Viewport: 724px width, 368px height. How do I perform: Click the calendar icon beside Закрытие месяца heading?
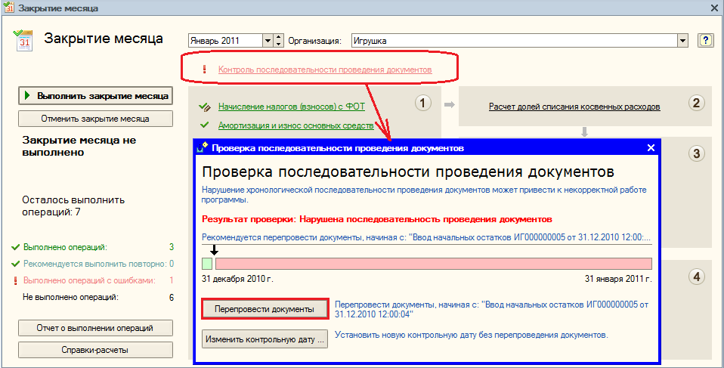(24, 40)
